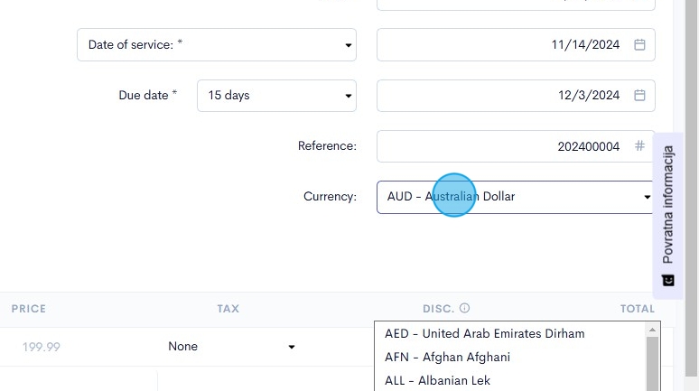The width and height of the screenshot is (699, 391).
Task: Click the 199.99 price field
Action: point(36,347)
